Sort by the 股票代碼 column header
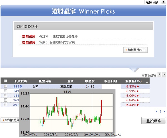 (21, 81)
